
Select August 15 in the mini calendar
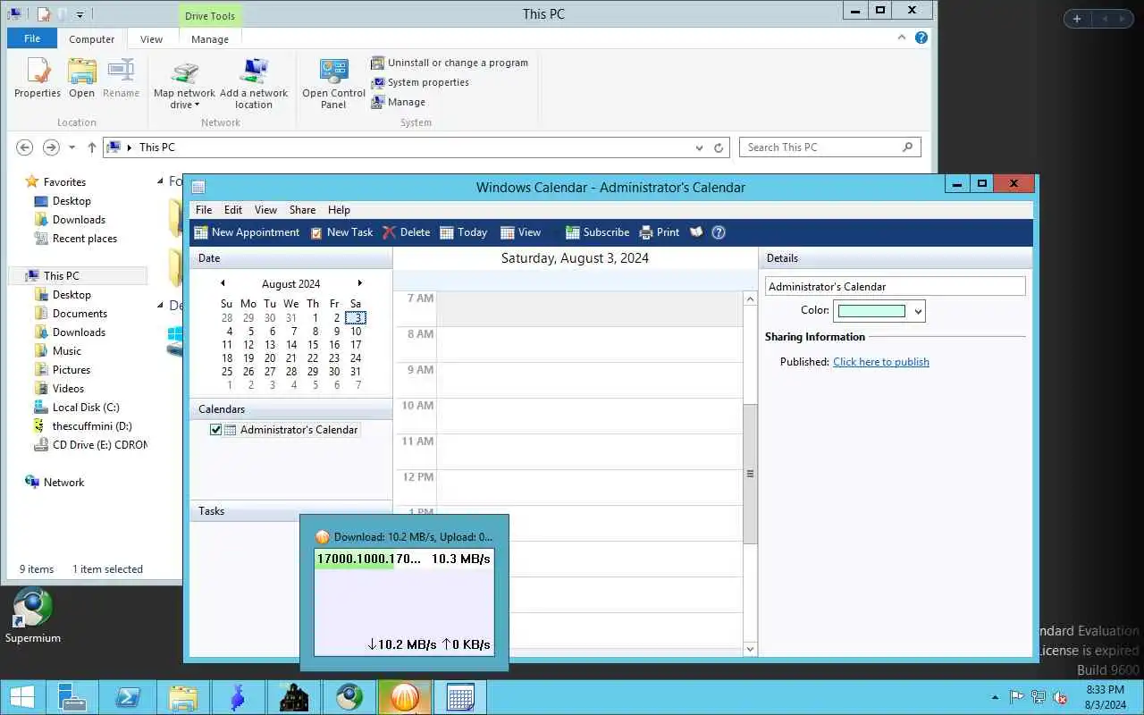tap(313, 344)
